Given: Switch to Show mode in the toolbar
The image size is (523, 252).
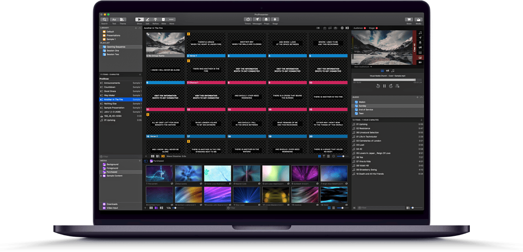Looking at the screenshot, I should (x=140, y=19).
